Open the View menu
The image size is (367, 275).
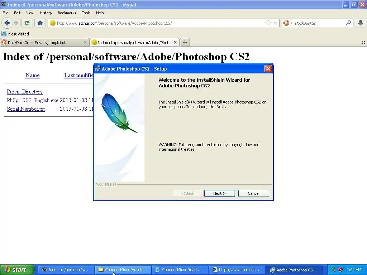click(30, 13)
